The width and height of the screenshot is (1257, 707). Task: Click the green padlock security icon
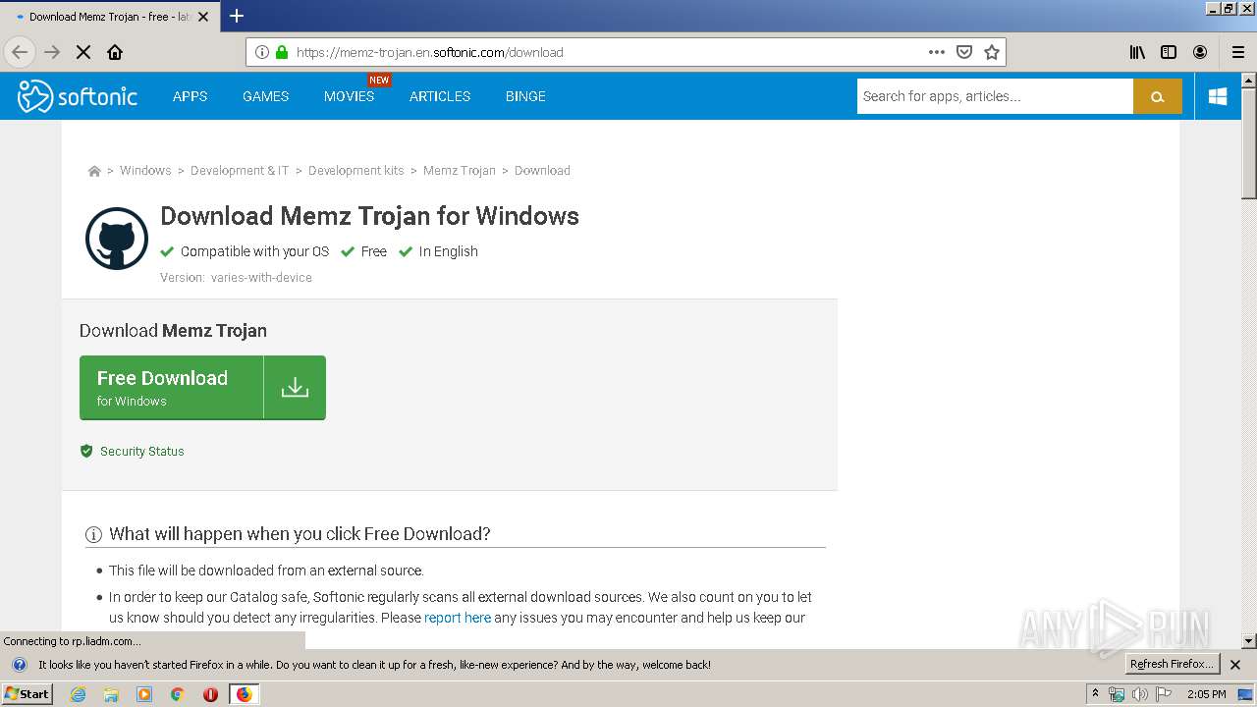(x=282, y=52)
